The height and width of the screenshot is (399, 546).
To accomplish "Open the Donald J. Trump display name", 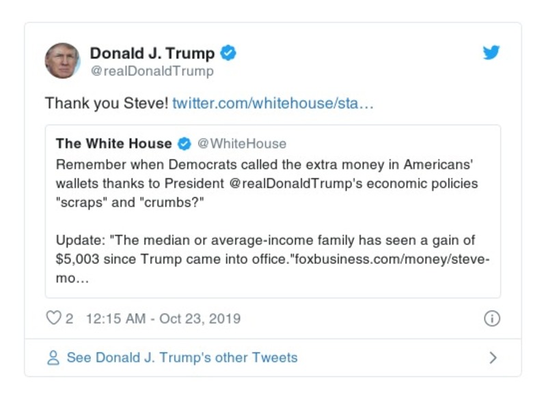I will point(152,53).
